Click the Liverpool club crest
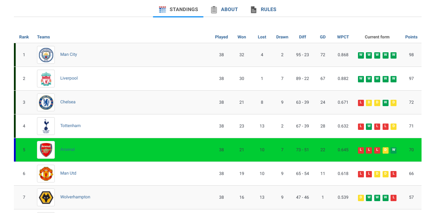441x213 pixels. pos(46,78)
